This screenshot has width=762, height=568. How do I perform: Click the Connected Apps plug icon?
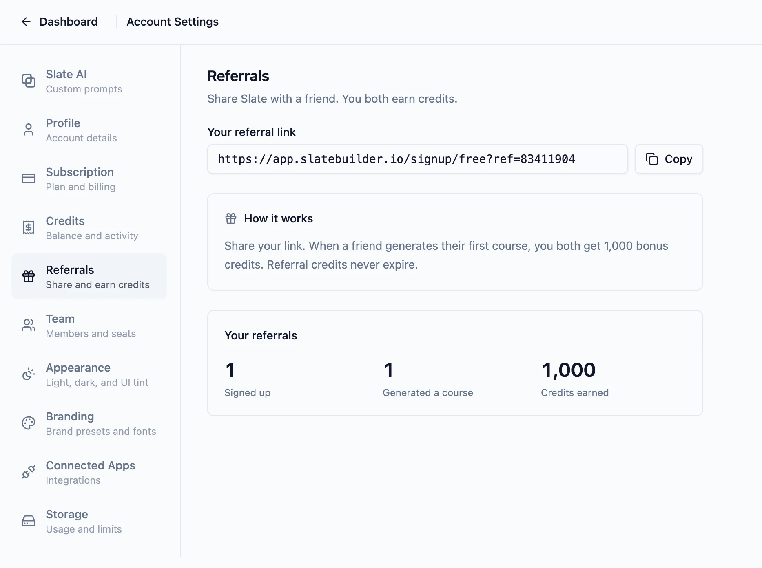point(29,472)
